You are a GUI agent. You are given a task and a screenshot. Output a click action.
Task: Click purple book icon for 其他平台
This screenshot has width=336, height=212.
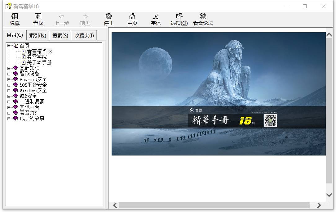[16, 107]
